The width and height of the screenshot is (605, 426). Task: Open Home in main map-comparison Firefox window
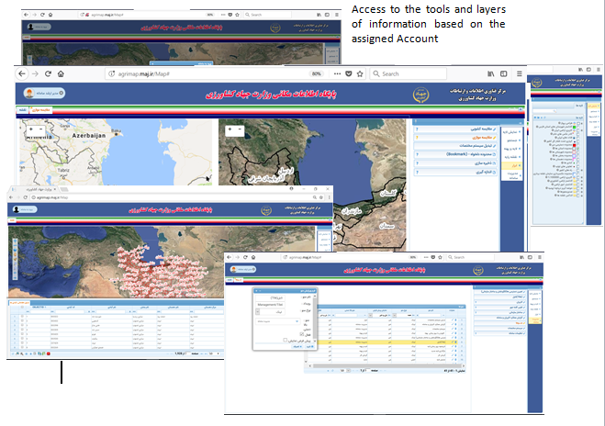click(x=61, y=73)
